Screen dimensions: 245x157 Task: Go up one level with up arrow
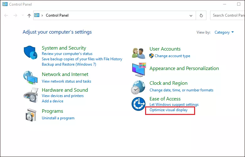29,15
